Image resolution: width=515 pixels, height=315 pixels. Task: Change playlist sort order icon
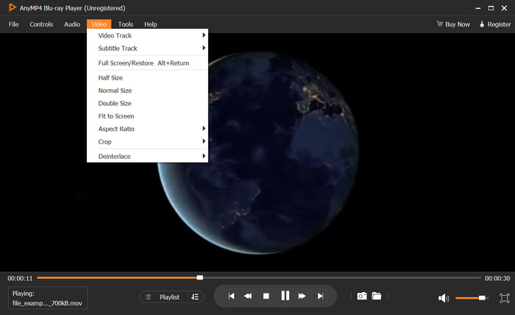[x=195, y=297]
